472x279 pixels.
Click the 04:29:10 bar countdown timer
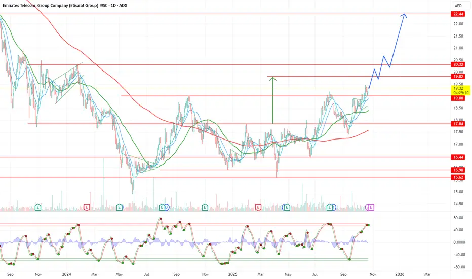pos(461,93)
